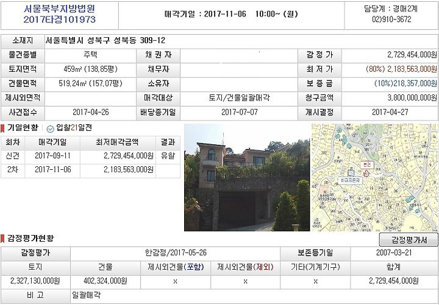This screenshot has height=305, width=439.
Task: Click the 채무자 label cell
Action: pyautogui.click(x=158, y=69)
